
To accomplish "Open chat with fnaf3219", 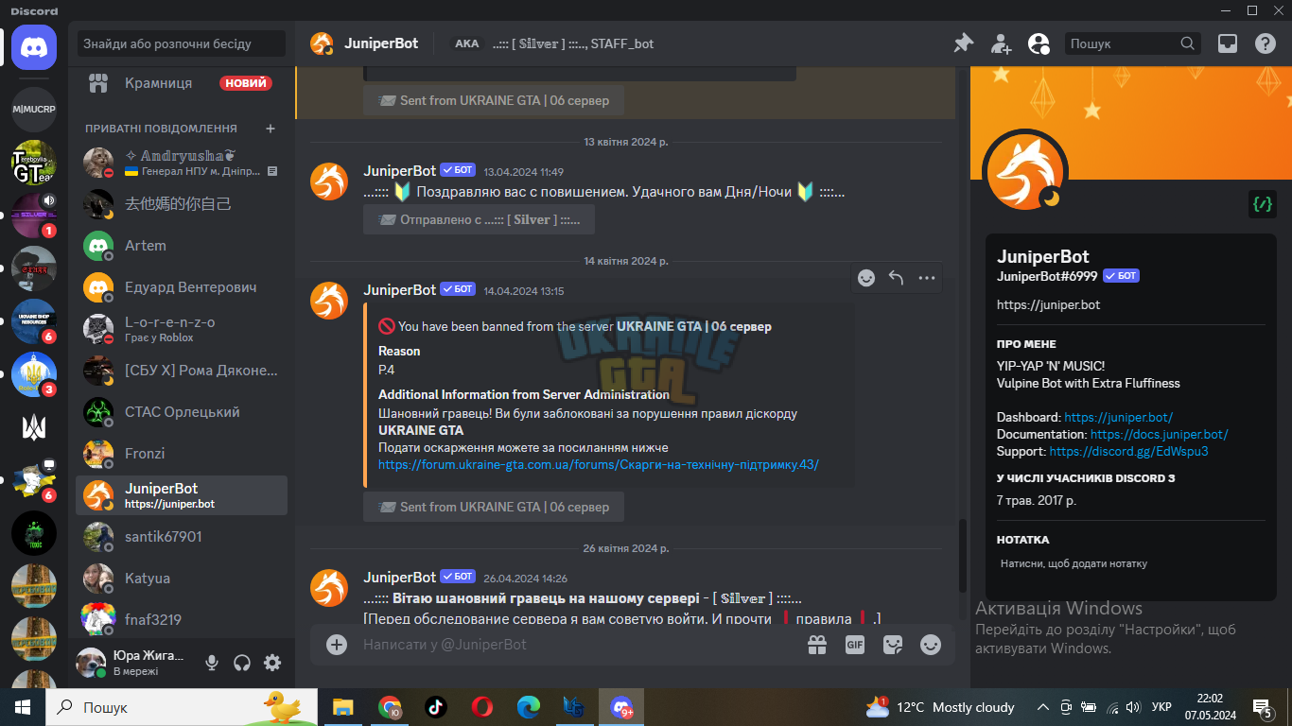I will coord(181,620).
